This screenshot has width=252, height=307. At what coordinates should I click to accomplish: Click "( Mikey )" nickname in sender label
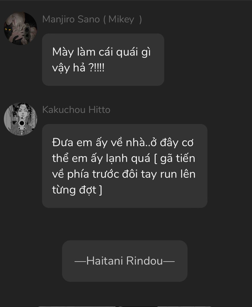tap(123, 19)
